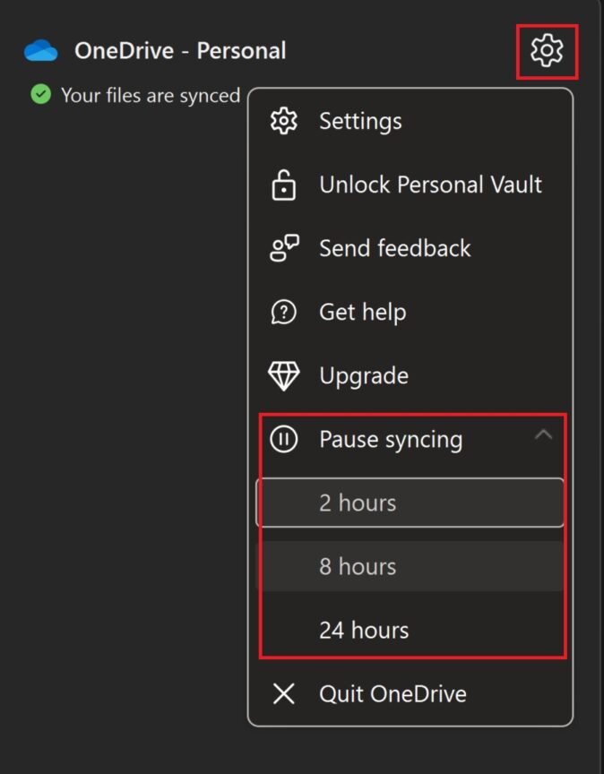Click the Quit OneDrive X icon
The width and height of the screenshot is (604, 774).
283,693
